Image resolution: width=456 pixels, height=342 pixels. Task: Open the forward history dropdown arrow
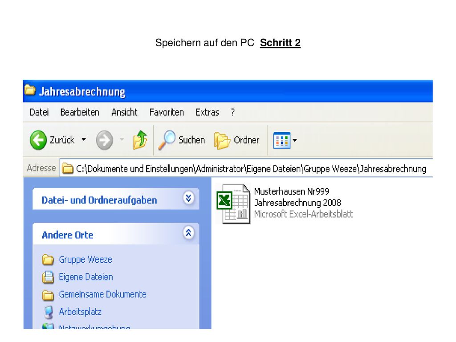pos(122,139)
